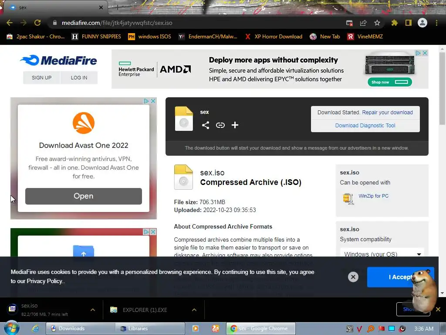Go back with browser back arrow
This screenshot has width=446, height=335.
(x=10, y=23)
